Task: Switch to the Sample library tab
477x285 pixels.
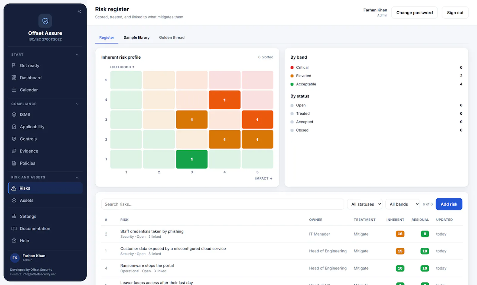Action: [x=137, y=38]
